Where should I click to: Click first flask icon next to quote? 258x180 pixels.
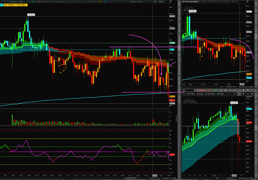221,90
